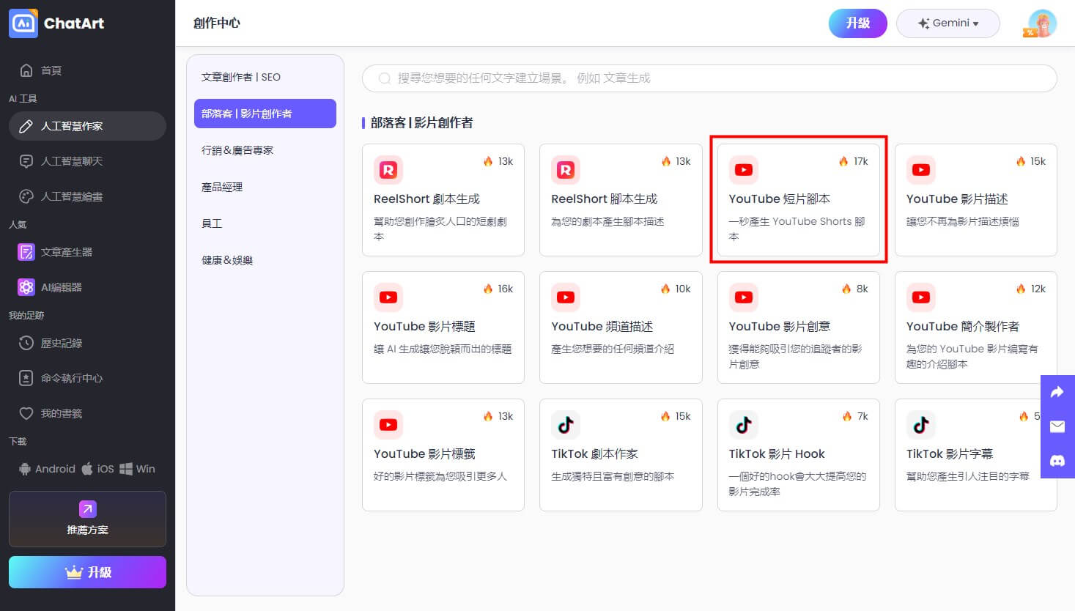The height and width of the screenshot is (611, 1075).
Task: Select 健康&娛樂 category
Action: pyautogui.click(x=265, y=260)
